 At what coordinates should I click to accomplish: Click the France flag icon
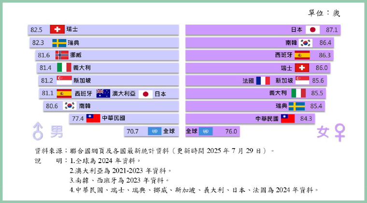pos(263,81)
